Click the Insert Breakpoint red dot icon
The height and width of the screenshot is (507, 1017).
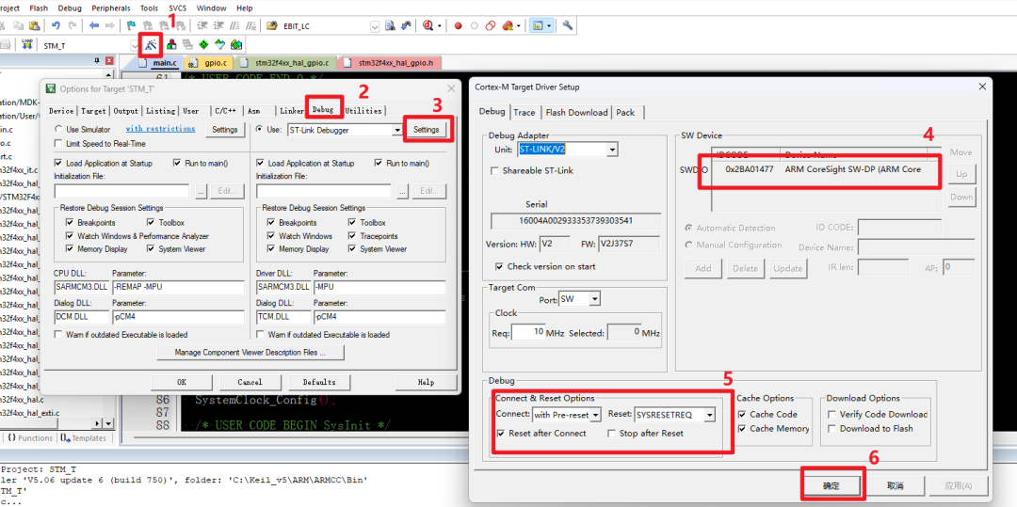pos(459,25)
